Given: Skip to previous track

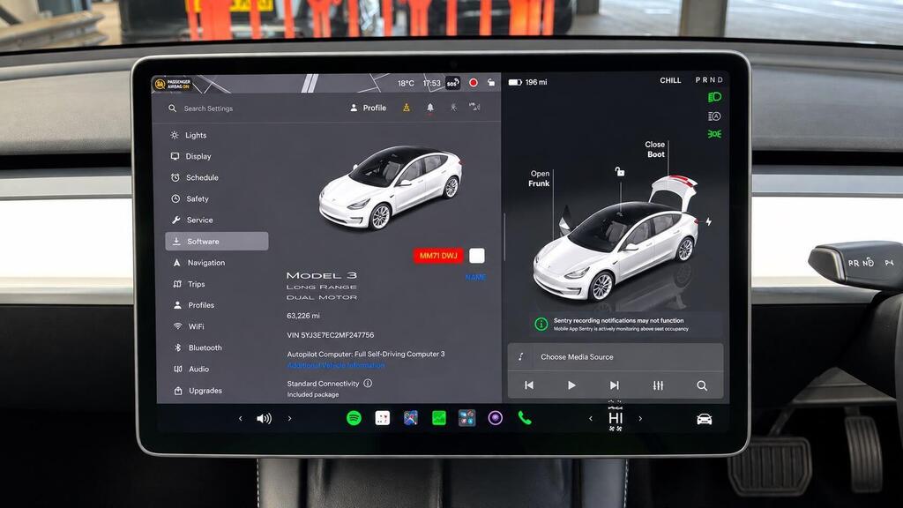Looking at the screenshot, I should coord(529,385).
